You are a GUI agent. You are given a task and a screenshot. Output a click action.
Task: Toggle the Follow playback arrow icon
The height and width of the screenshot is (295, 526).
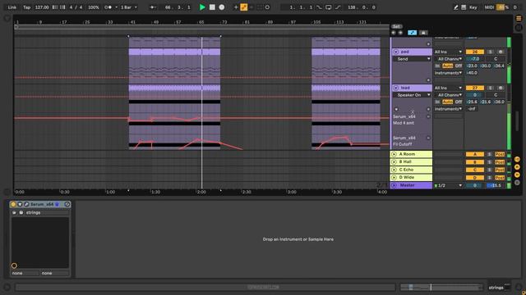153,7
